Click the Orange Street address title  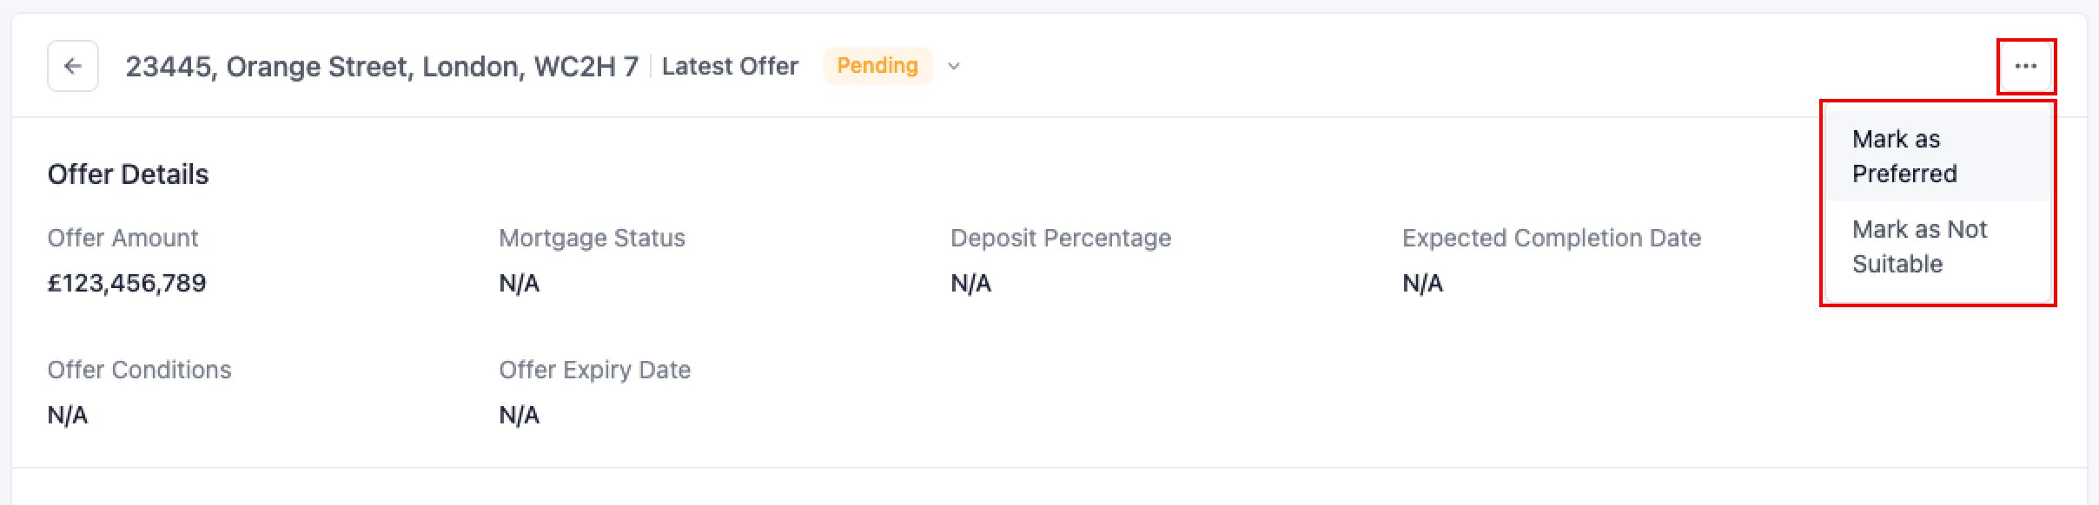[382, 66]
